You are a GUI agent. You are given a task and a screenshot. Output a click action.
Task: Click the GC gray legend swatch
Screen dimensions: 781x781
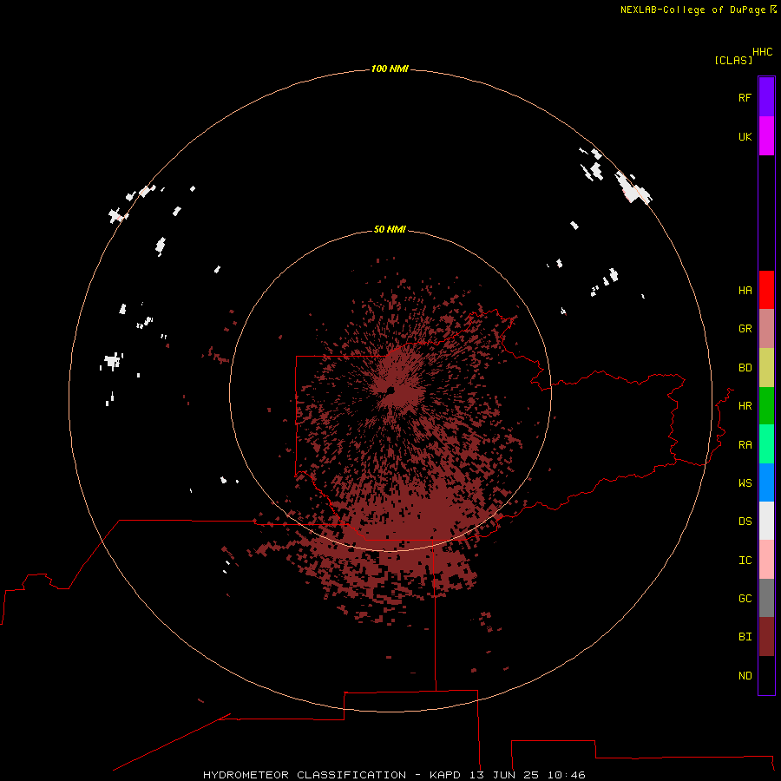click(x=766, y=598)
